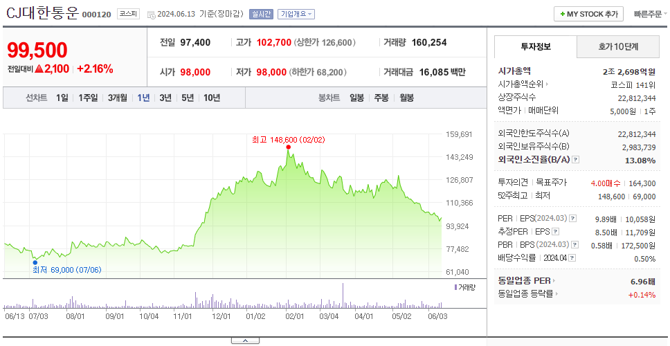Image resolution: width=670 pixels, height=346 pixels.
Task: Open the 기업개요 dropdown
Action: click(x=296, y=14)
